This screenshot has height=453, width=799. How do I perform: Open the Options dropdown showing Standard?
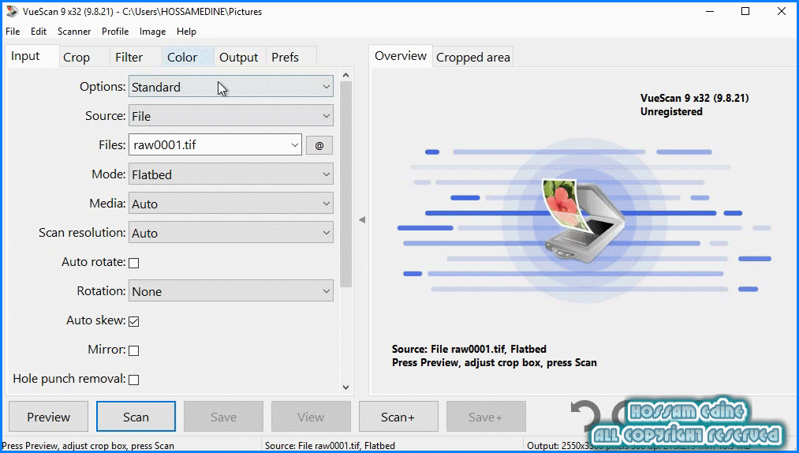[x=231, y=87]
